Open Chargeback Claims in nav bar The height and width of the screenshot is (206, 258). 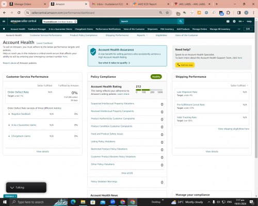pyautogui.click(x=84, y=29)
